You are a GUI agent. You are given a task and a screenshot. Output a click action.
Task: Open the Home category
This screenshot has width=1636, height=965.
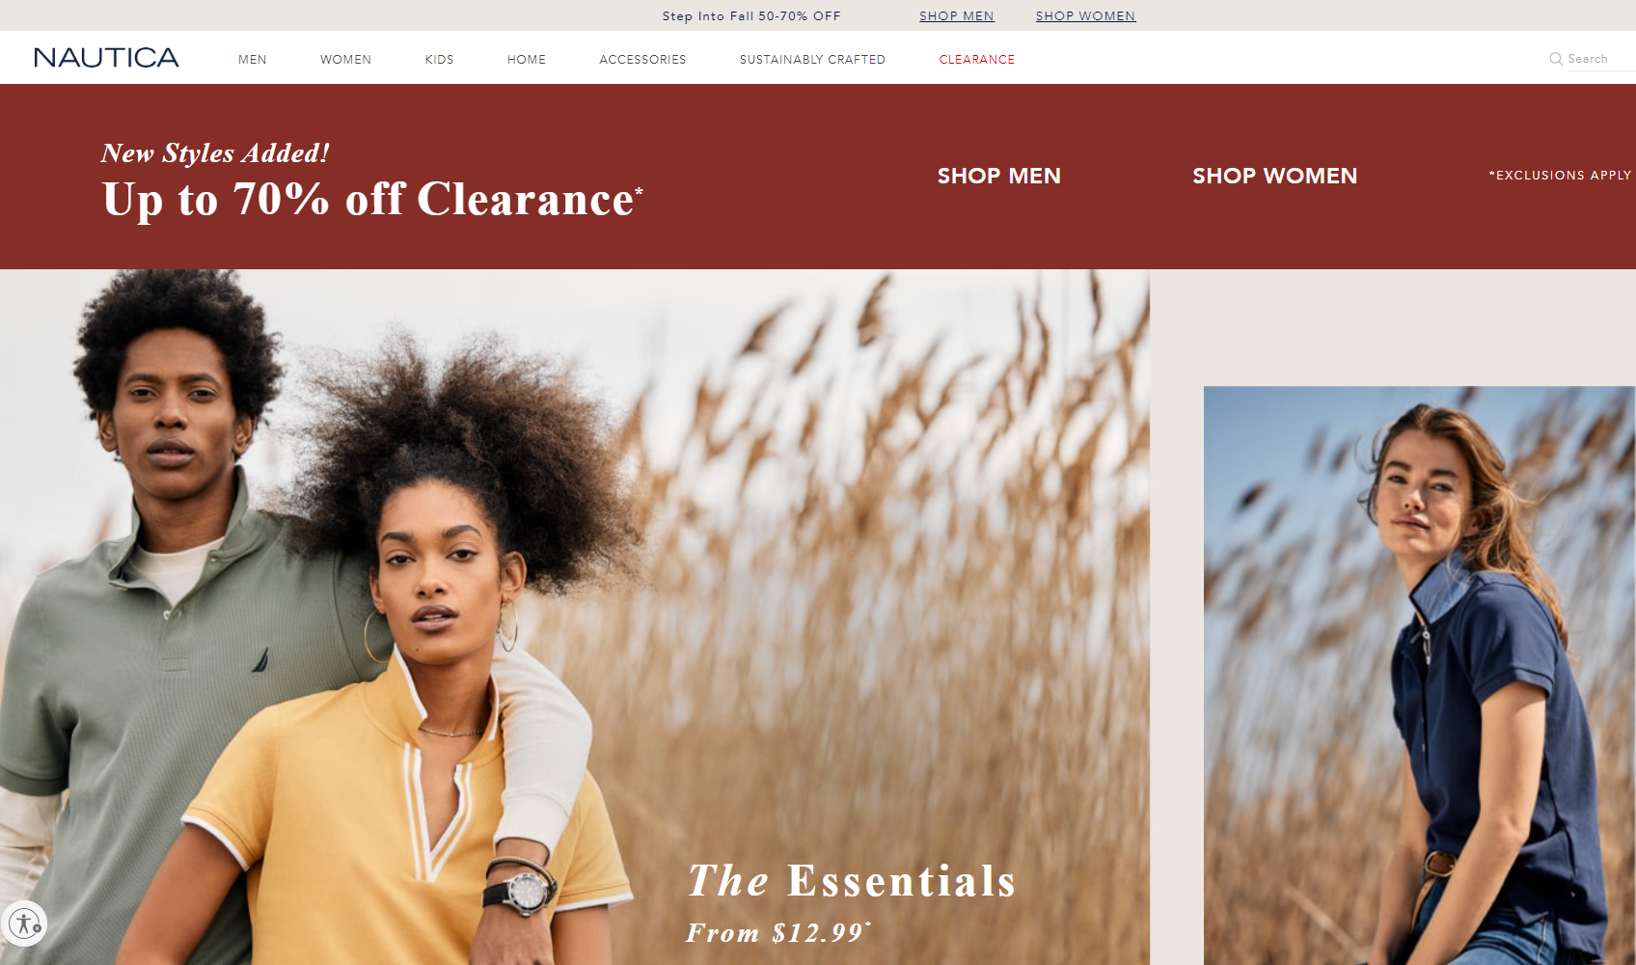pos(527,59)
